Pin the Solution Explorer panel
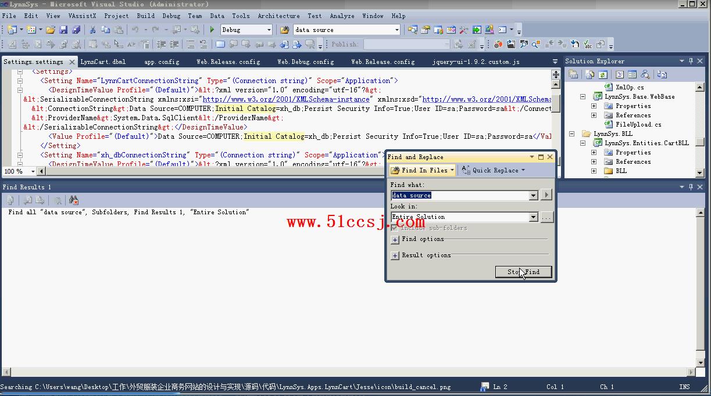 click(691, 61)
